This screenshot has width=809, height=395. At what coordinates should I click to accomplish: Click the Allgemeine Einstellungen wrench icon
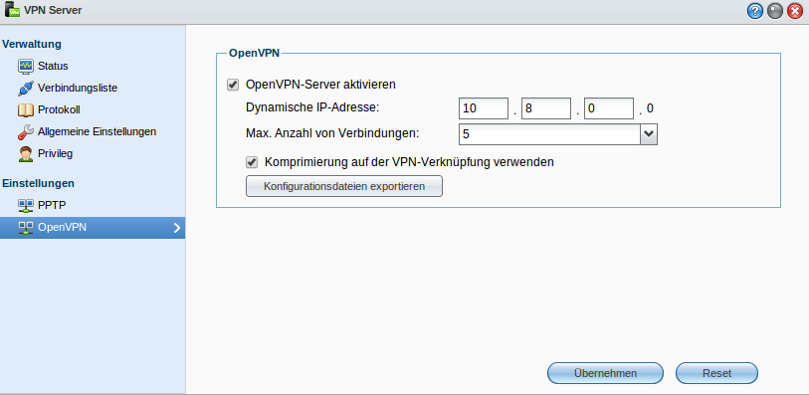point(25,132)
